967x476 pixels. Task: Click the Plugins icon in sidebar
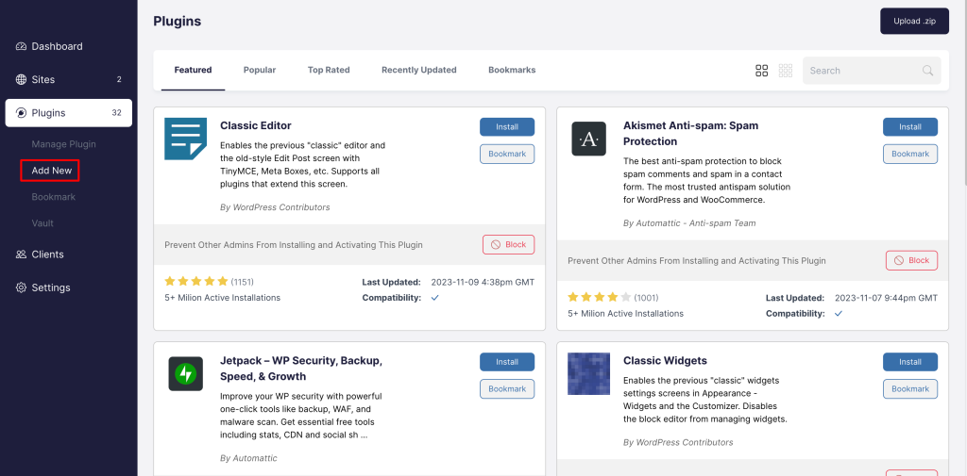pos(21,113)
